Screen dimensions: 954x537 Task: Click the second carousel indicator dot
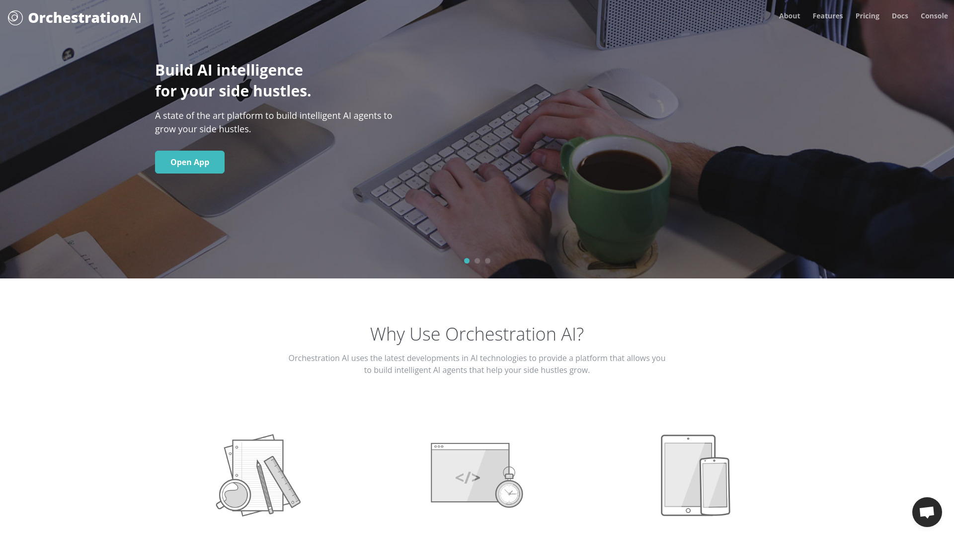pyautogui.click(x=477, y=261)
